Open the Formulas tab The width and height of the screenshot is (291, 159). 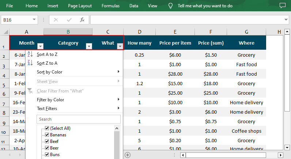point(110,6)
